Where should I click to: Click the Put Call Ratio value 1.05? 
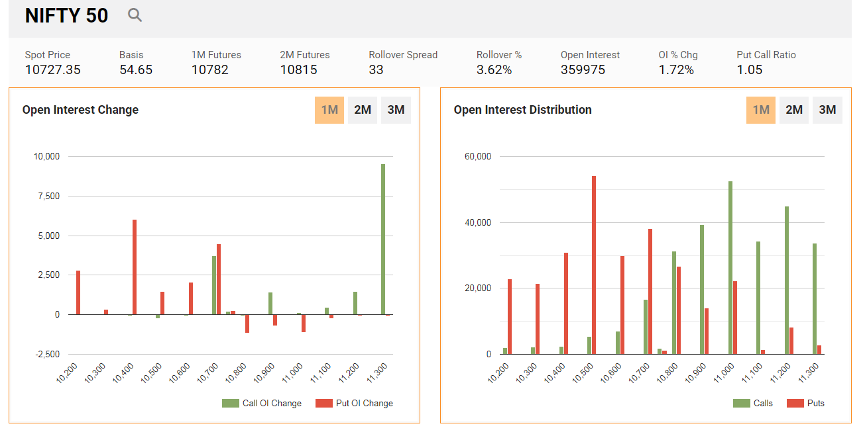tap(750, 69)
